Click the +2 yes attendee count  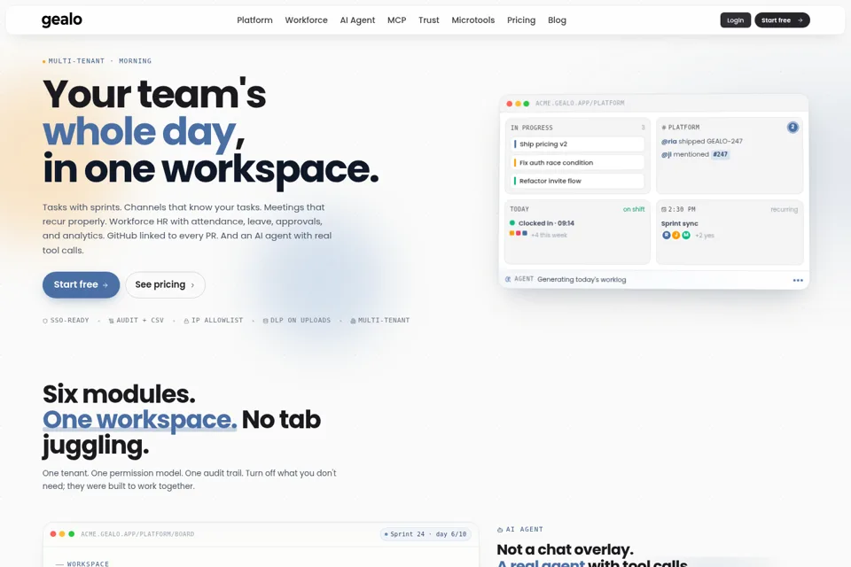coord(705,236)
